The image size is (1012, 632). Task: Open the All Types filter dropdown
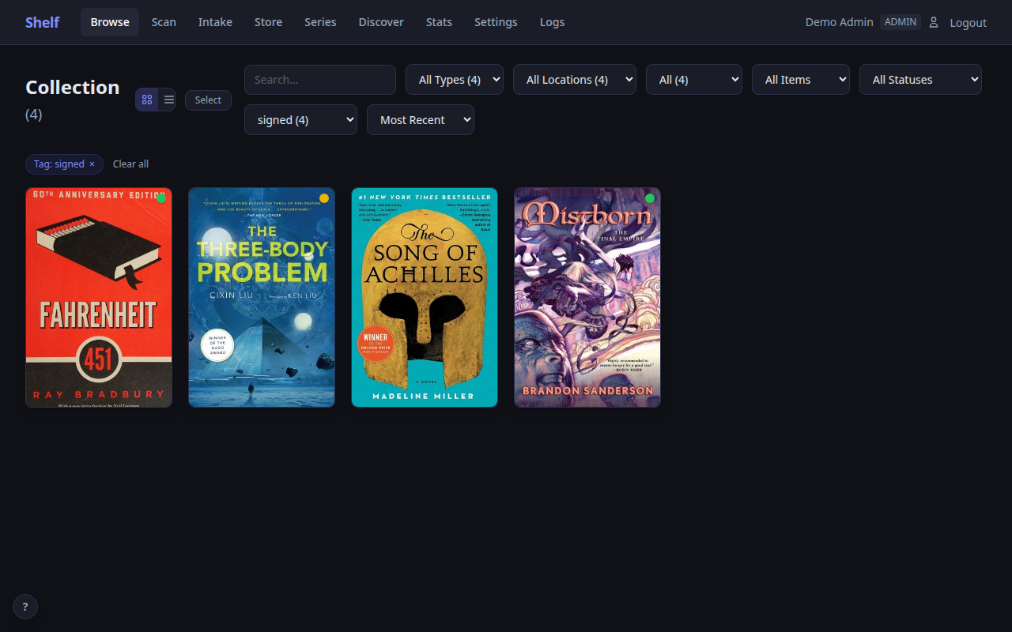click(455, 80)
